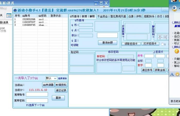
Task: Click the first 数字 input under 上密保卡
Action: pyautogui.click(x=148, y=65)
